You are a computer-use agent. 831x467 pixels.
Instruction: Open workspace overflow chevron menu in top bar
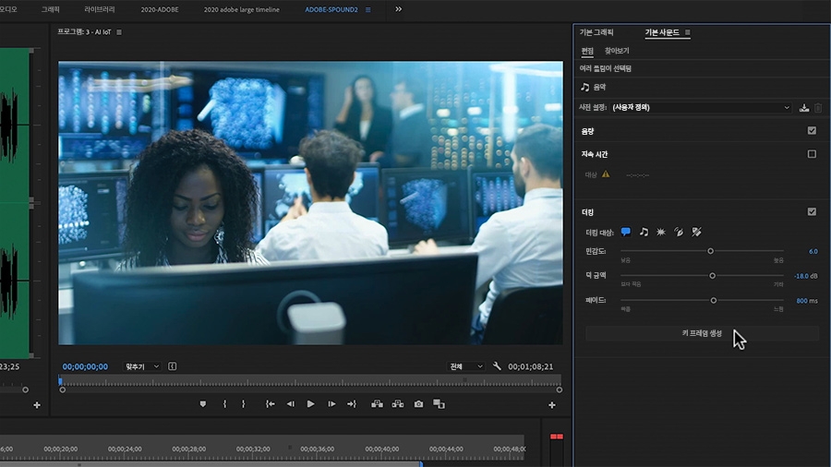(399, 9)
